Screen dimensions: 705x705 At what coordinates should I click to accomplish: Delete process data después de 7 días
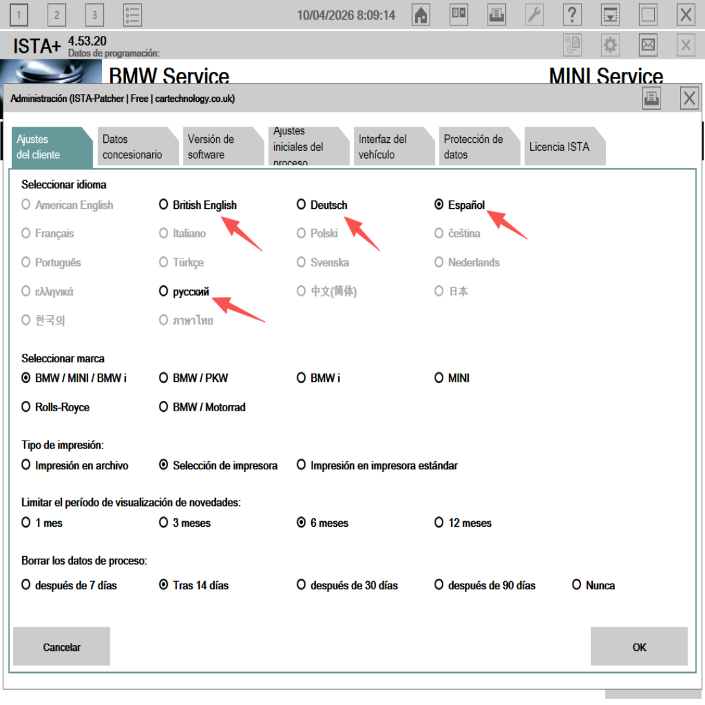coord(69,586)
